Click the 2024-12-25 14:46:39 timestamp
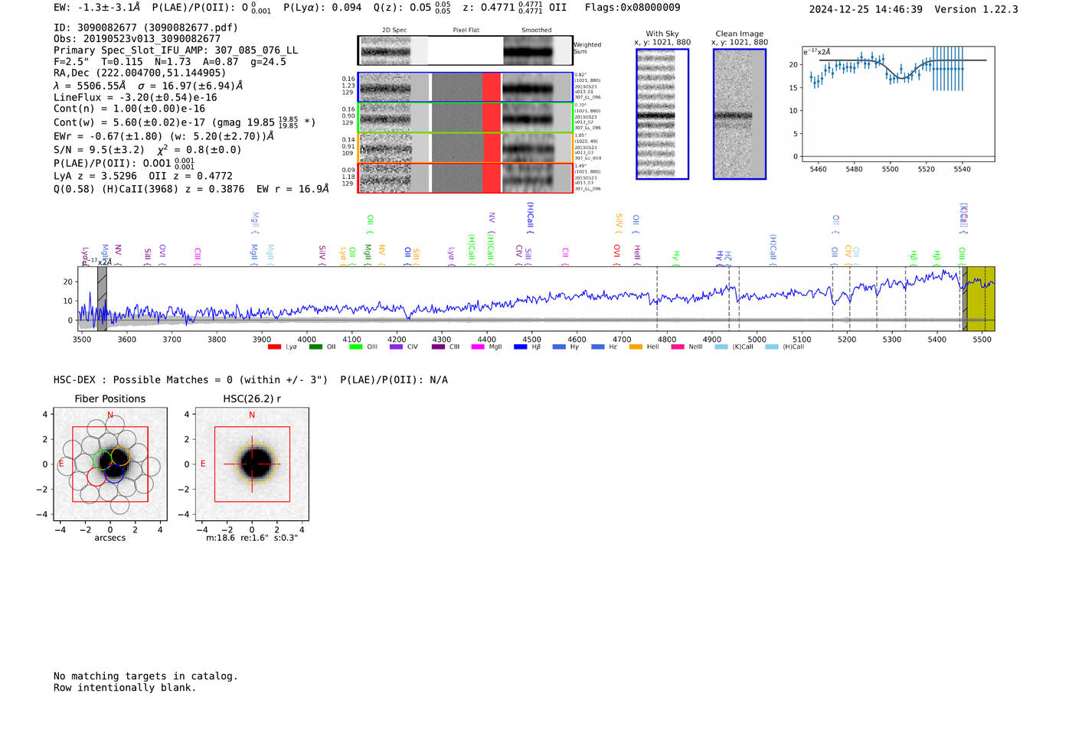 (866, 10)
